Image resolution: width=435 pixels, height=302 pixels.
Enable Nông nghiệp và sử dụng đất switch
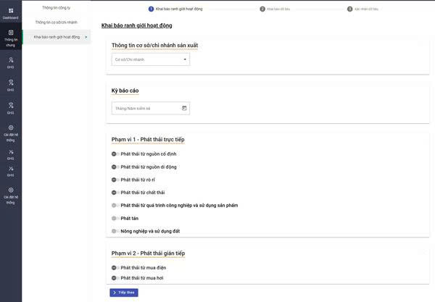point(115,231)
